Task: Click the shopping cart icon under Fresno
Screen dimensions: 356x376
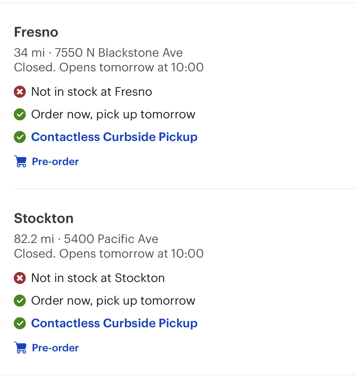Action: coord(20,162)
